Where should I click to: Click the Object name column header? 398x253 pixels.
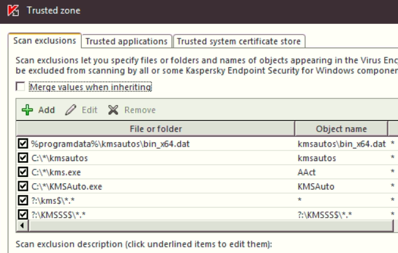point(341,129)
